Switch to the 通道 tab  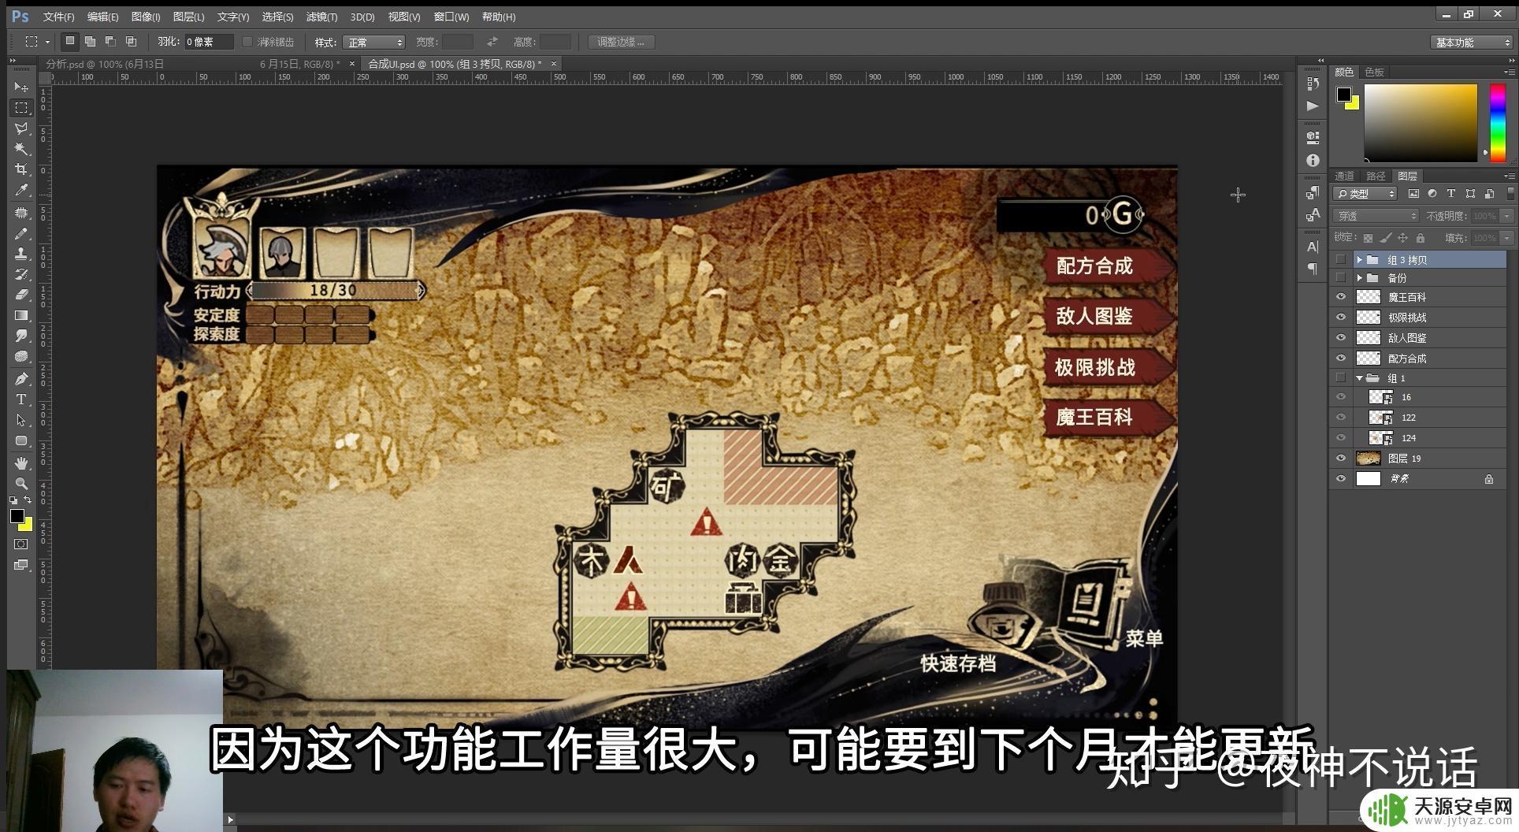tap(1345, 176)
